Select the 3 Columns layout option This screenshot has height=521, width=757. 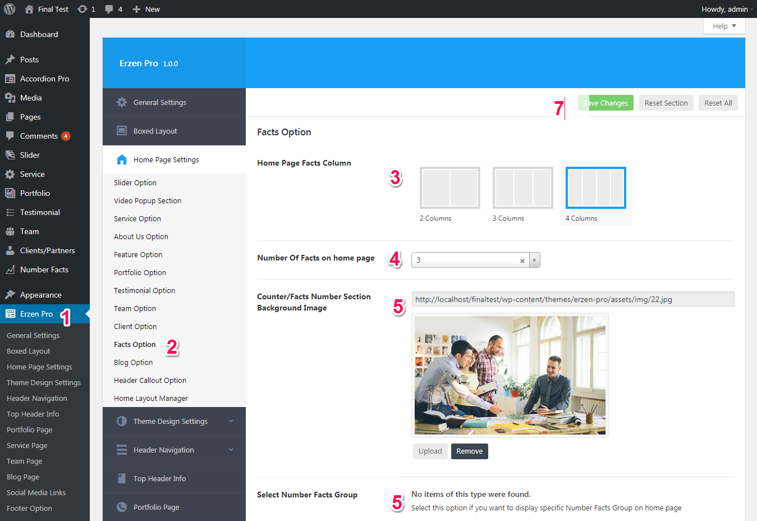point(523,188)
